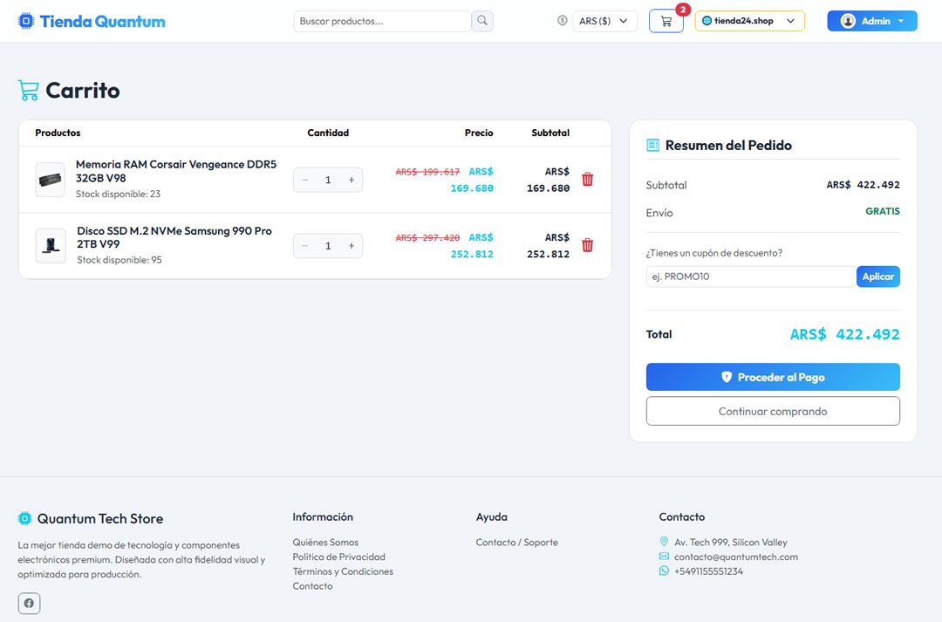Focus the coupon code field ej. PROMO10
This screenshot has height=622, width=942.
[751, 277]
